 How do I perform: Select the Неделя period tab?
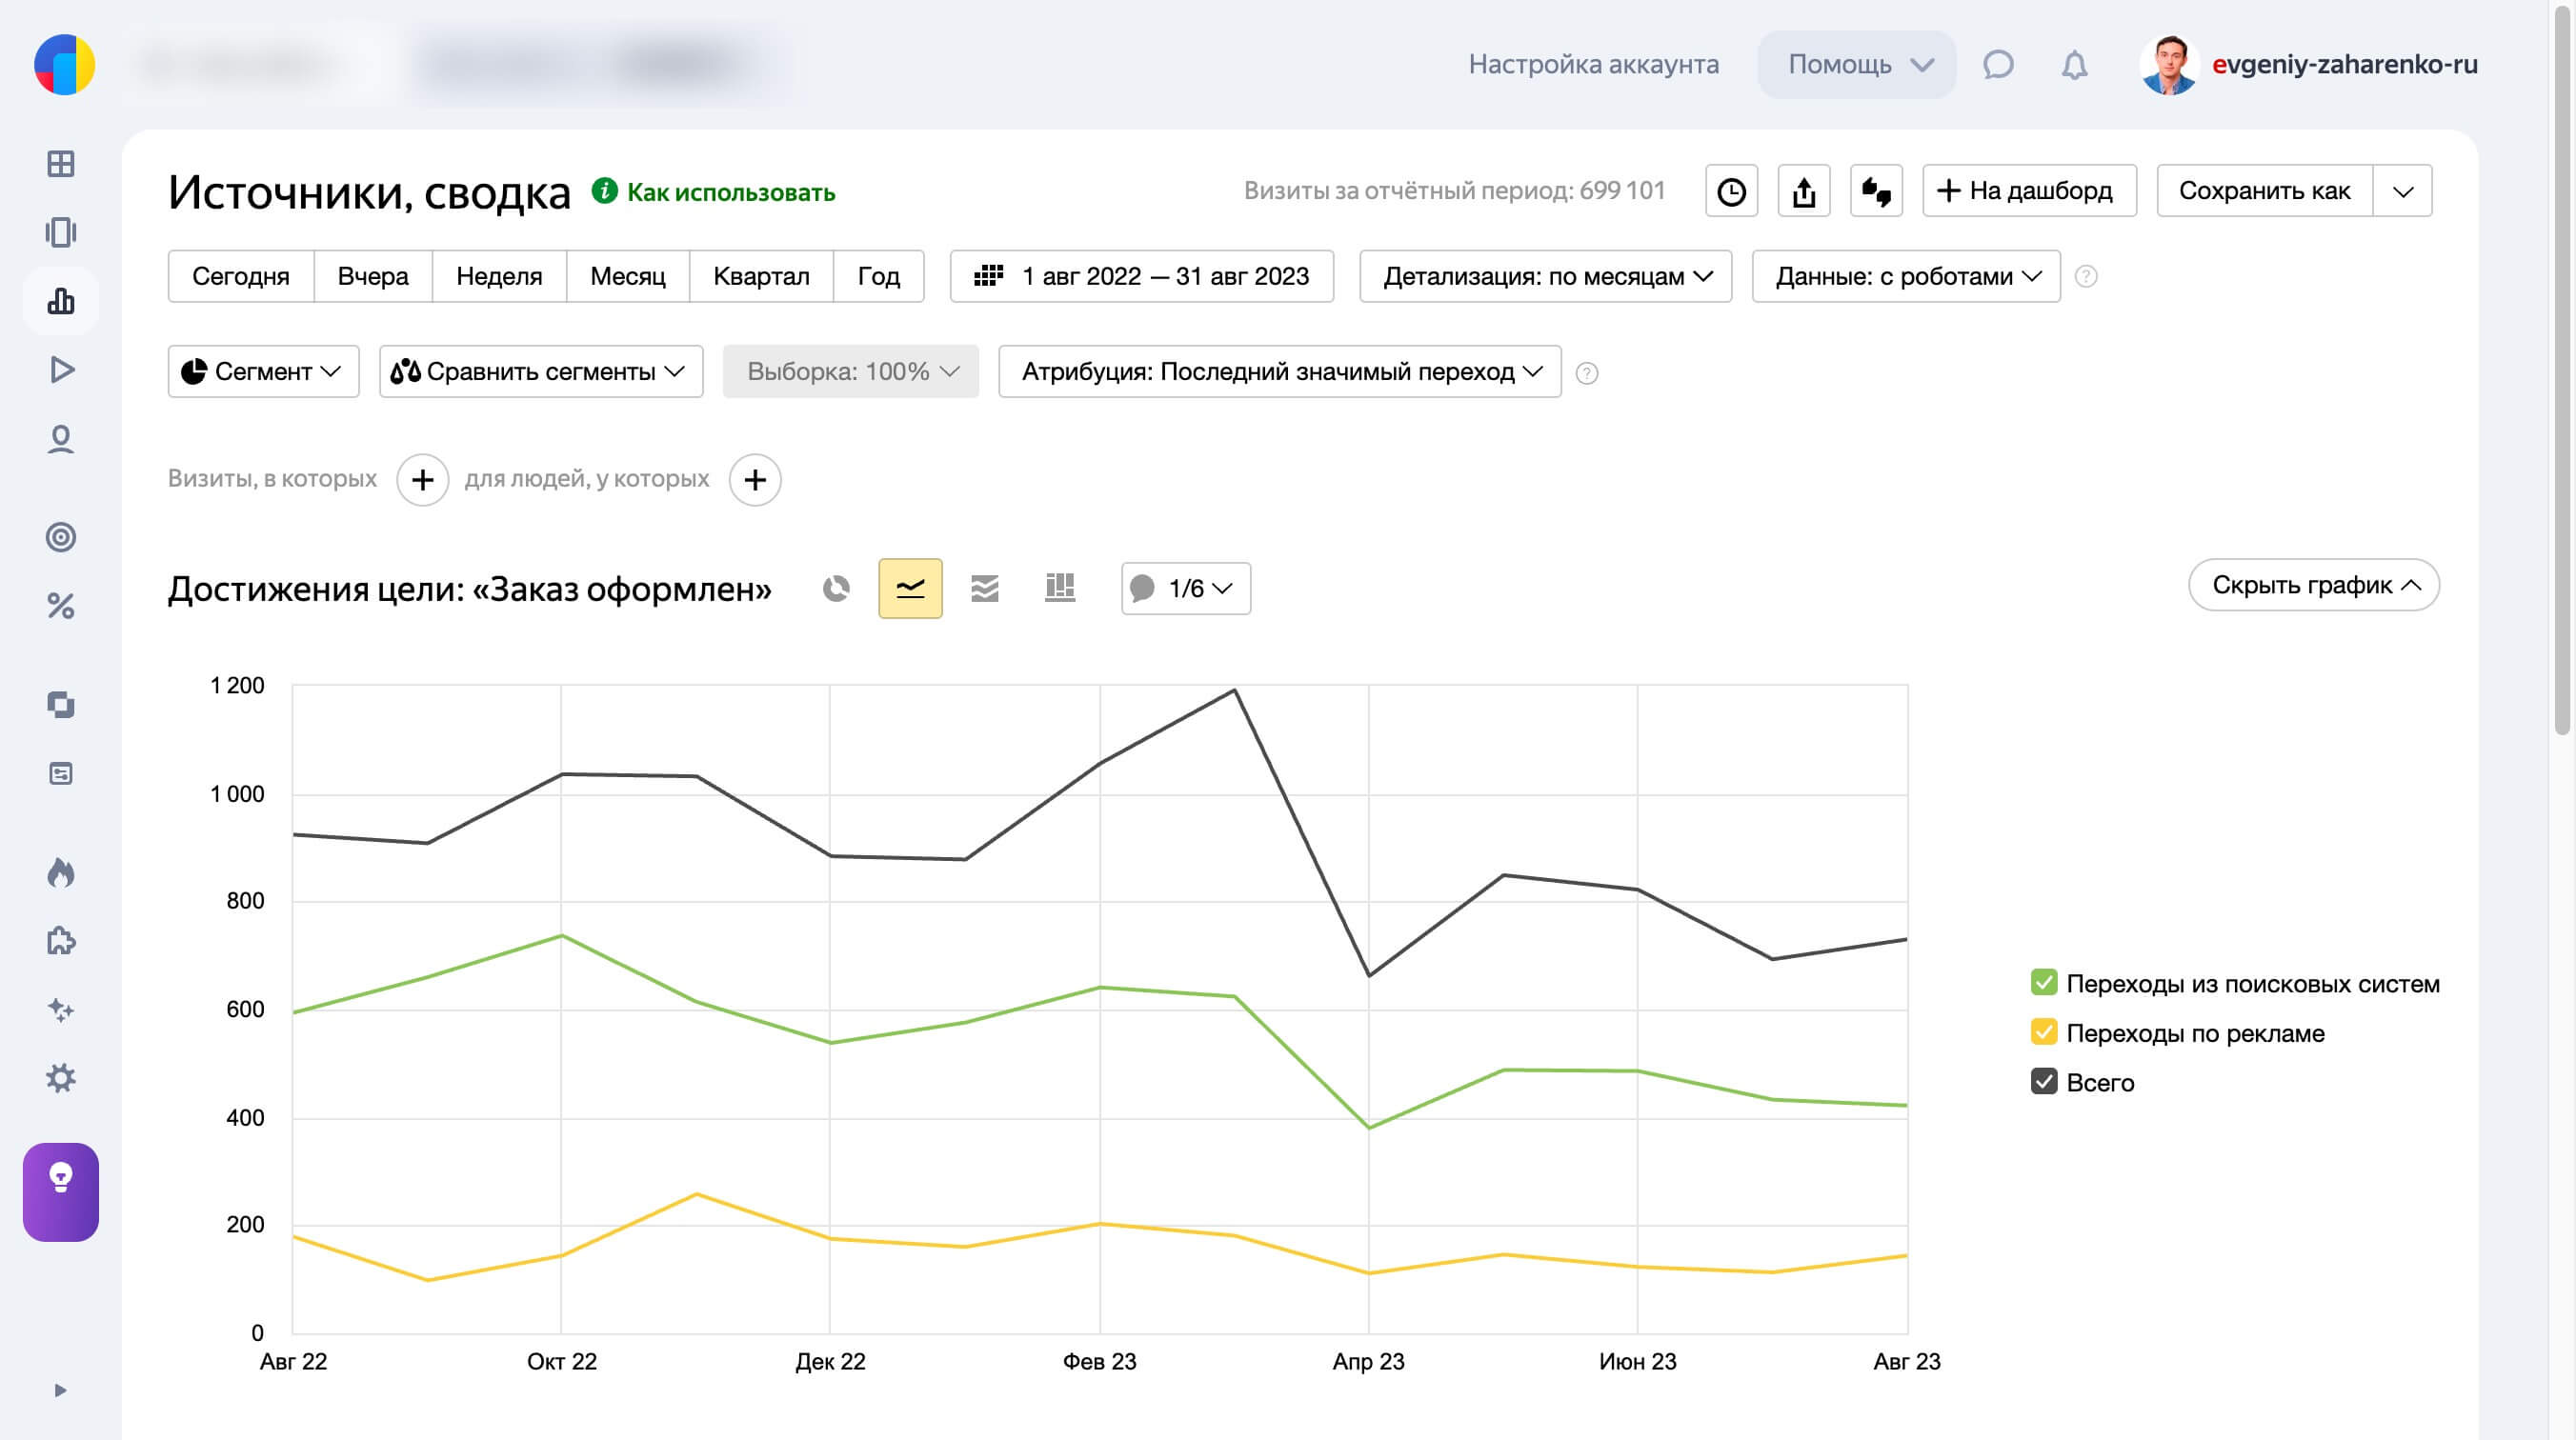point(498,276)
